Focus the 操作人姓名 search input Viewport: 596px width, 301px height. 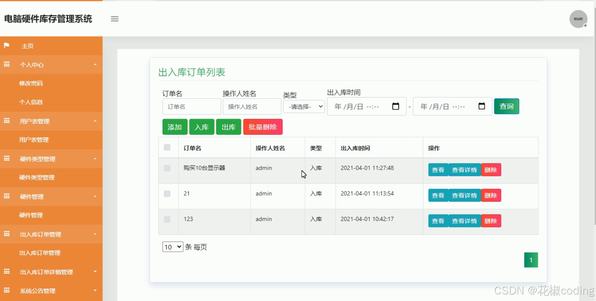(x=252, y=106)
